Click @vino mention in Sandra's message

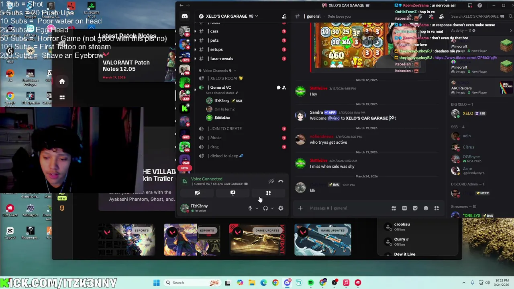click(334, 118)
